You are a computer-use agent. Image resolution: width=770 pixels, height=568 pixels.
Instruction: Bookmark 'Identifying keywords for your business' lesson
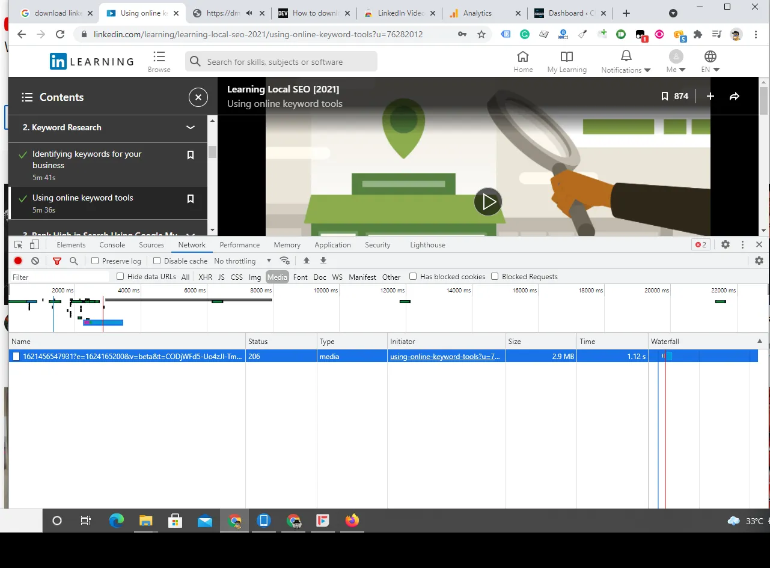point(191,155)
